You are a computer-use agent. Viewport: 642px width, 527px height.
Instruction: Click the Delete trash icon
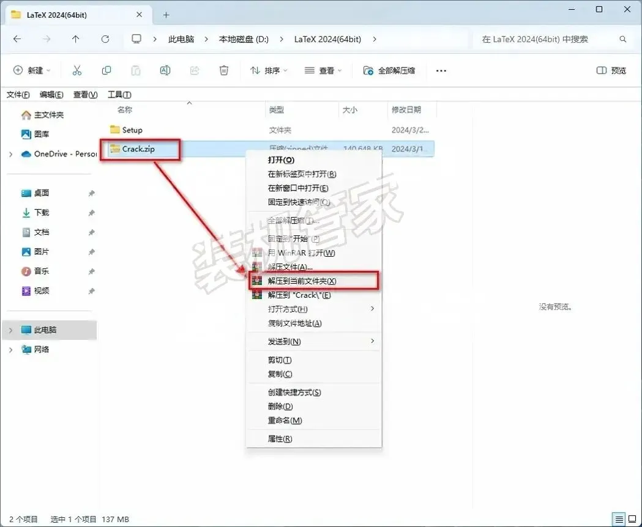click(x=224, y=70)
